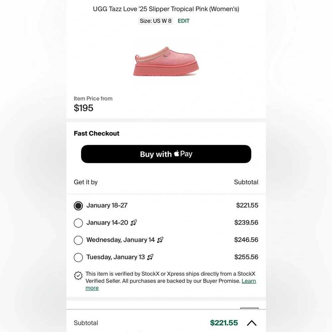
Task: Click the EDIT size link
Action: click(x=184, y=21)
